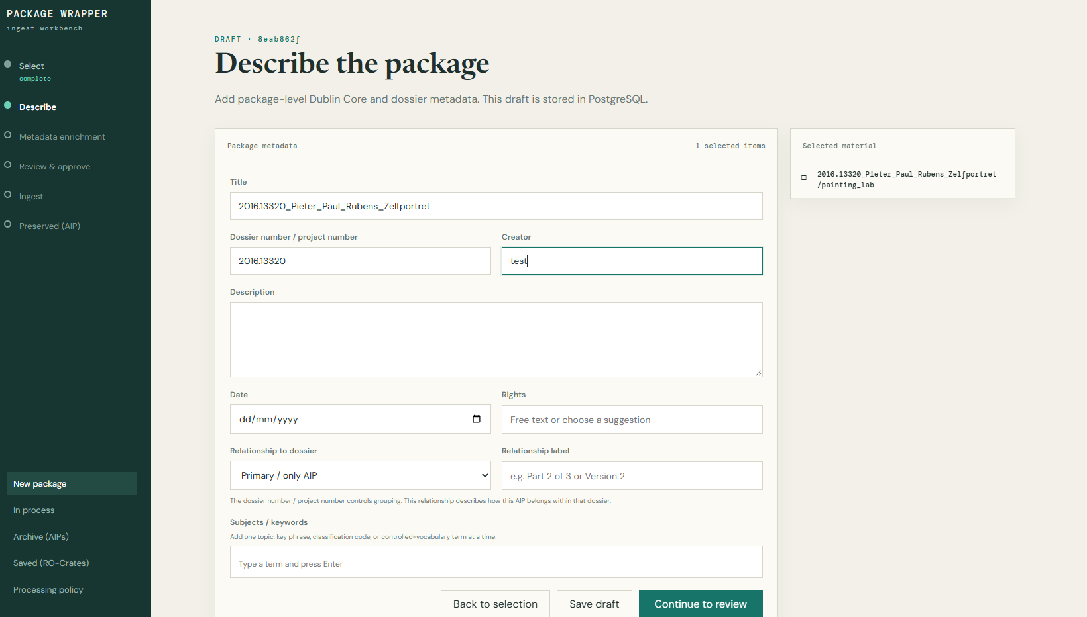Click the Back to selection button

(x=495, y=604)
